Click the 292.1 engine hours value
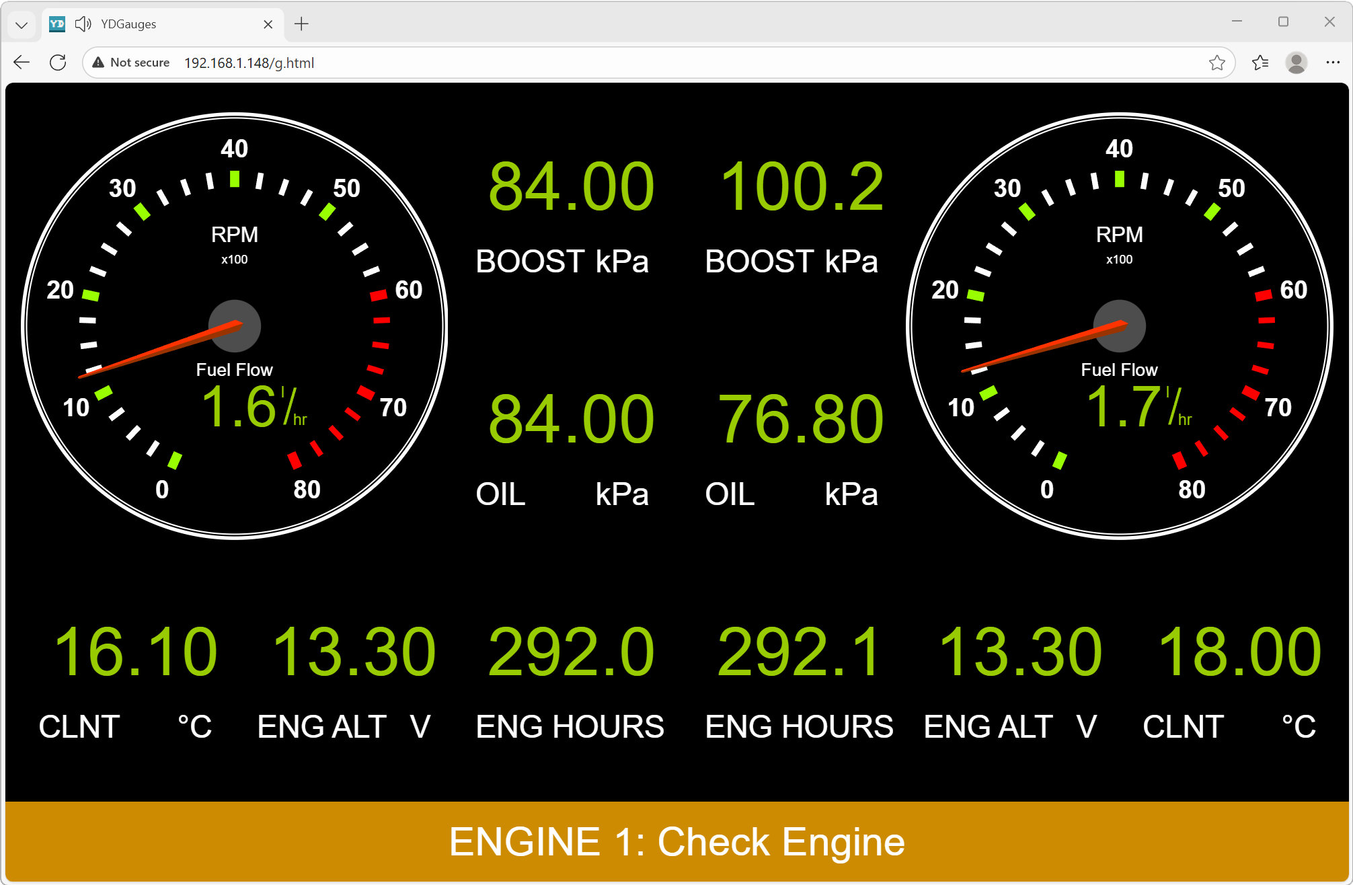Screen dimensions: 1353x885 (x=799, y=651)
